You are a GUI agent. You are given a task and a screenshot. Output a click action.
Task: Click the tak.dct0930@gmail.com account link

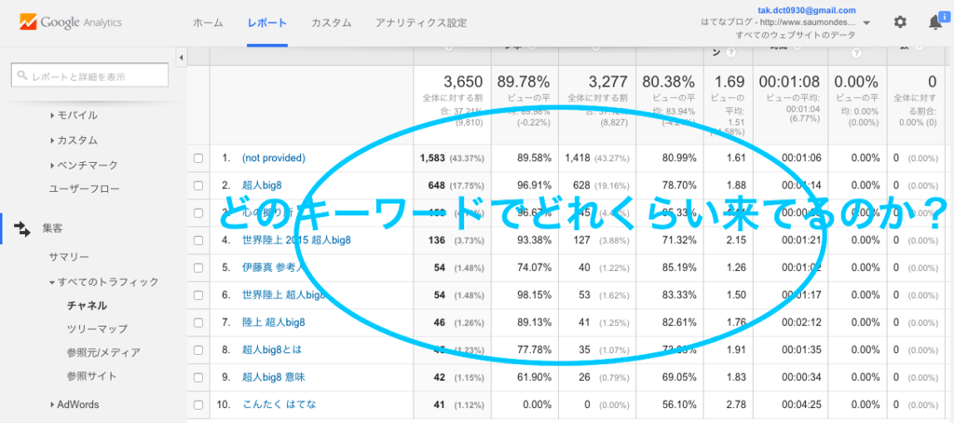(807, 10)
